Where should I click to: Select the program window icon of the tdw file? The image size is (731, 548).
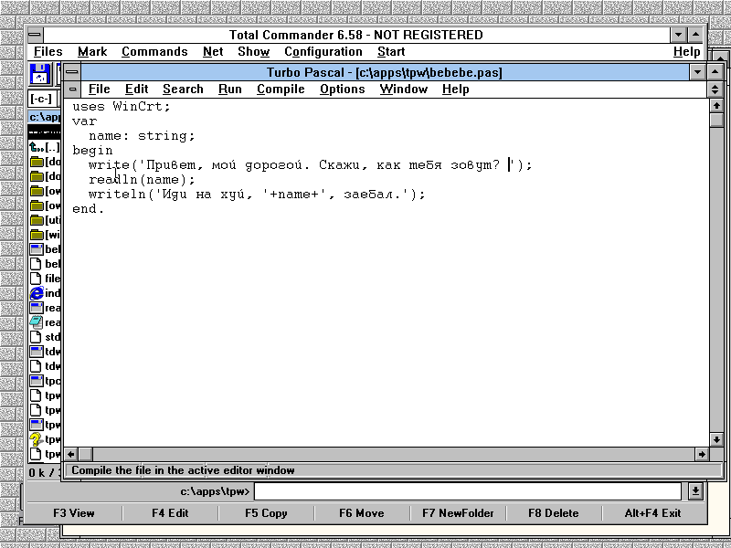37,352
